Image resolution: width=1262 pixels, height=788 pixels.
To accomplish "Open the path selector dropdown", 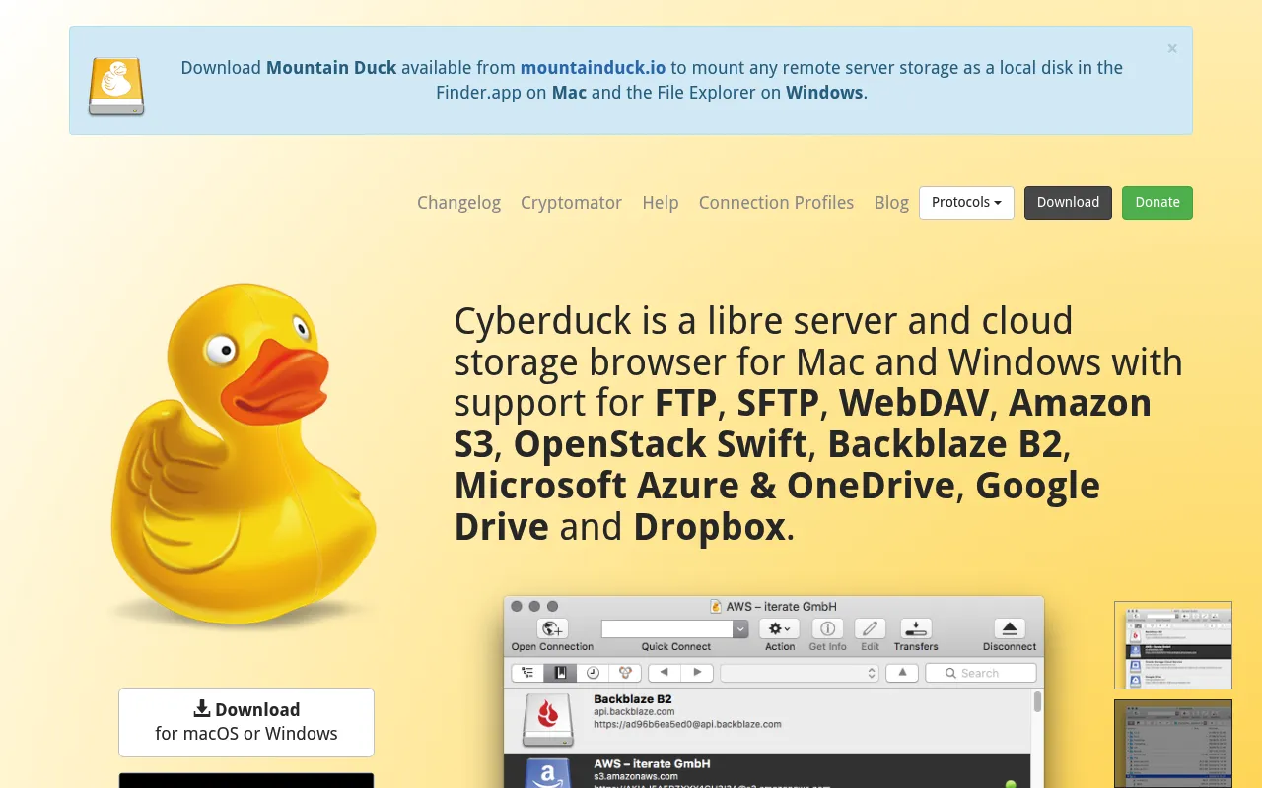I will tap(800, 673).
